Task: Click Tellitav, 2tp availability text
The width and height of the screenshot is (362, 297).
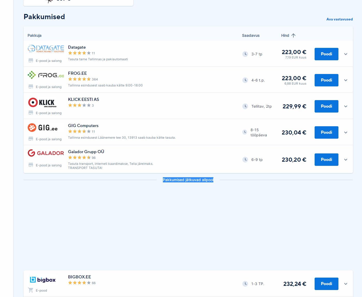Action: pos(262,106)
